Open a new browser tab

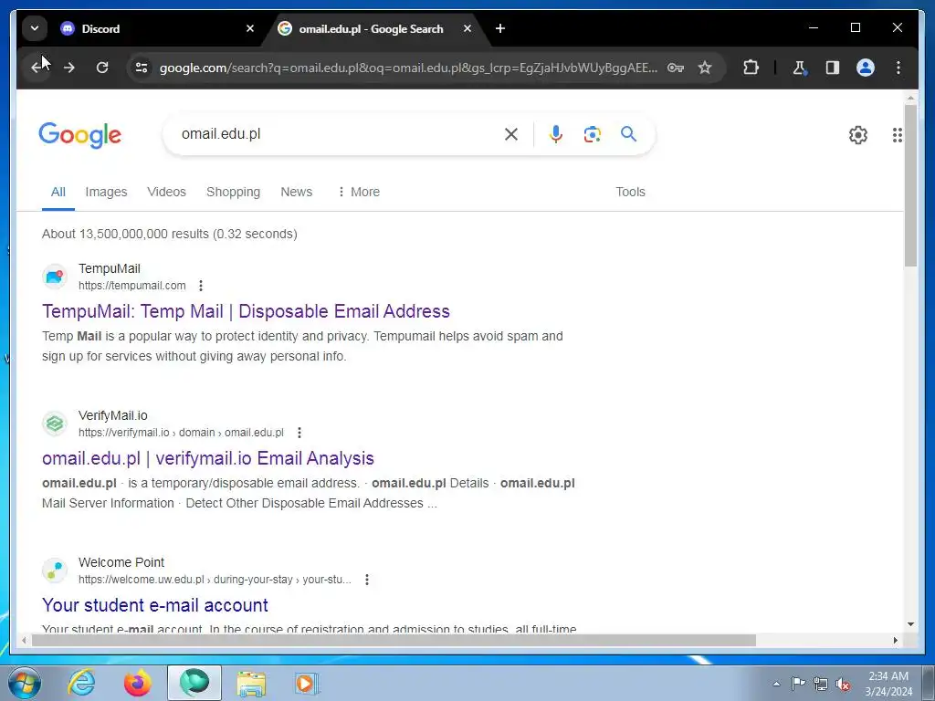500,28
